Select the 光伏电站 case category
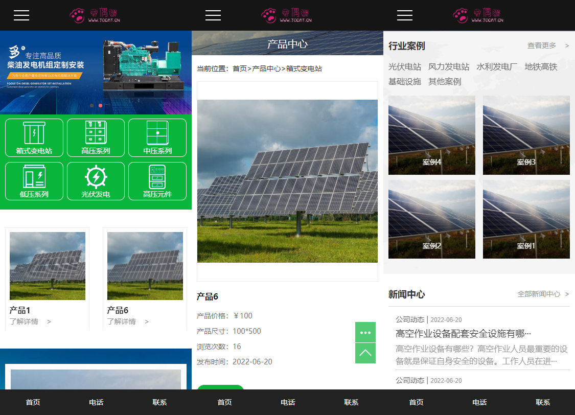575x415 pixels. click(405, 67)
